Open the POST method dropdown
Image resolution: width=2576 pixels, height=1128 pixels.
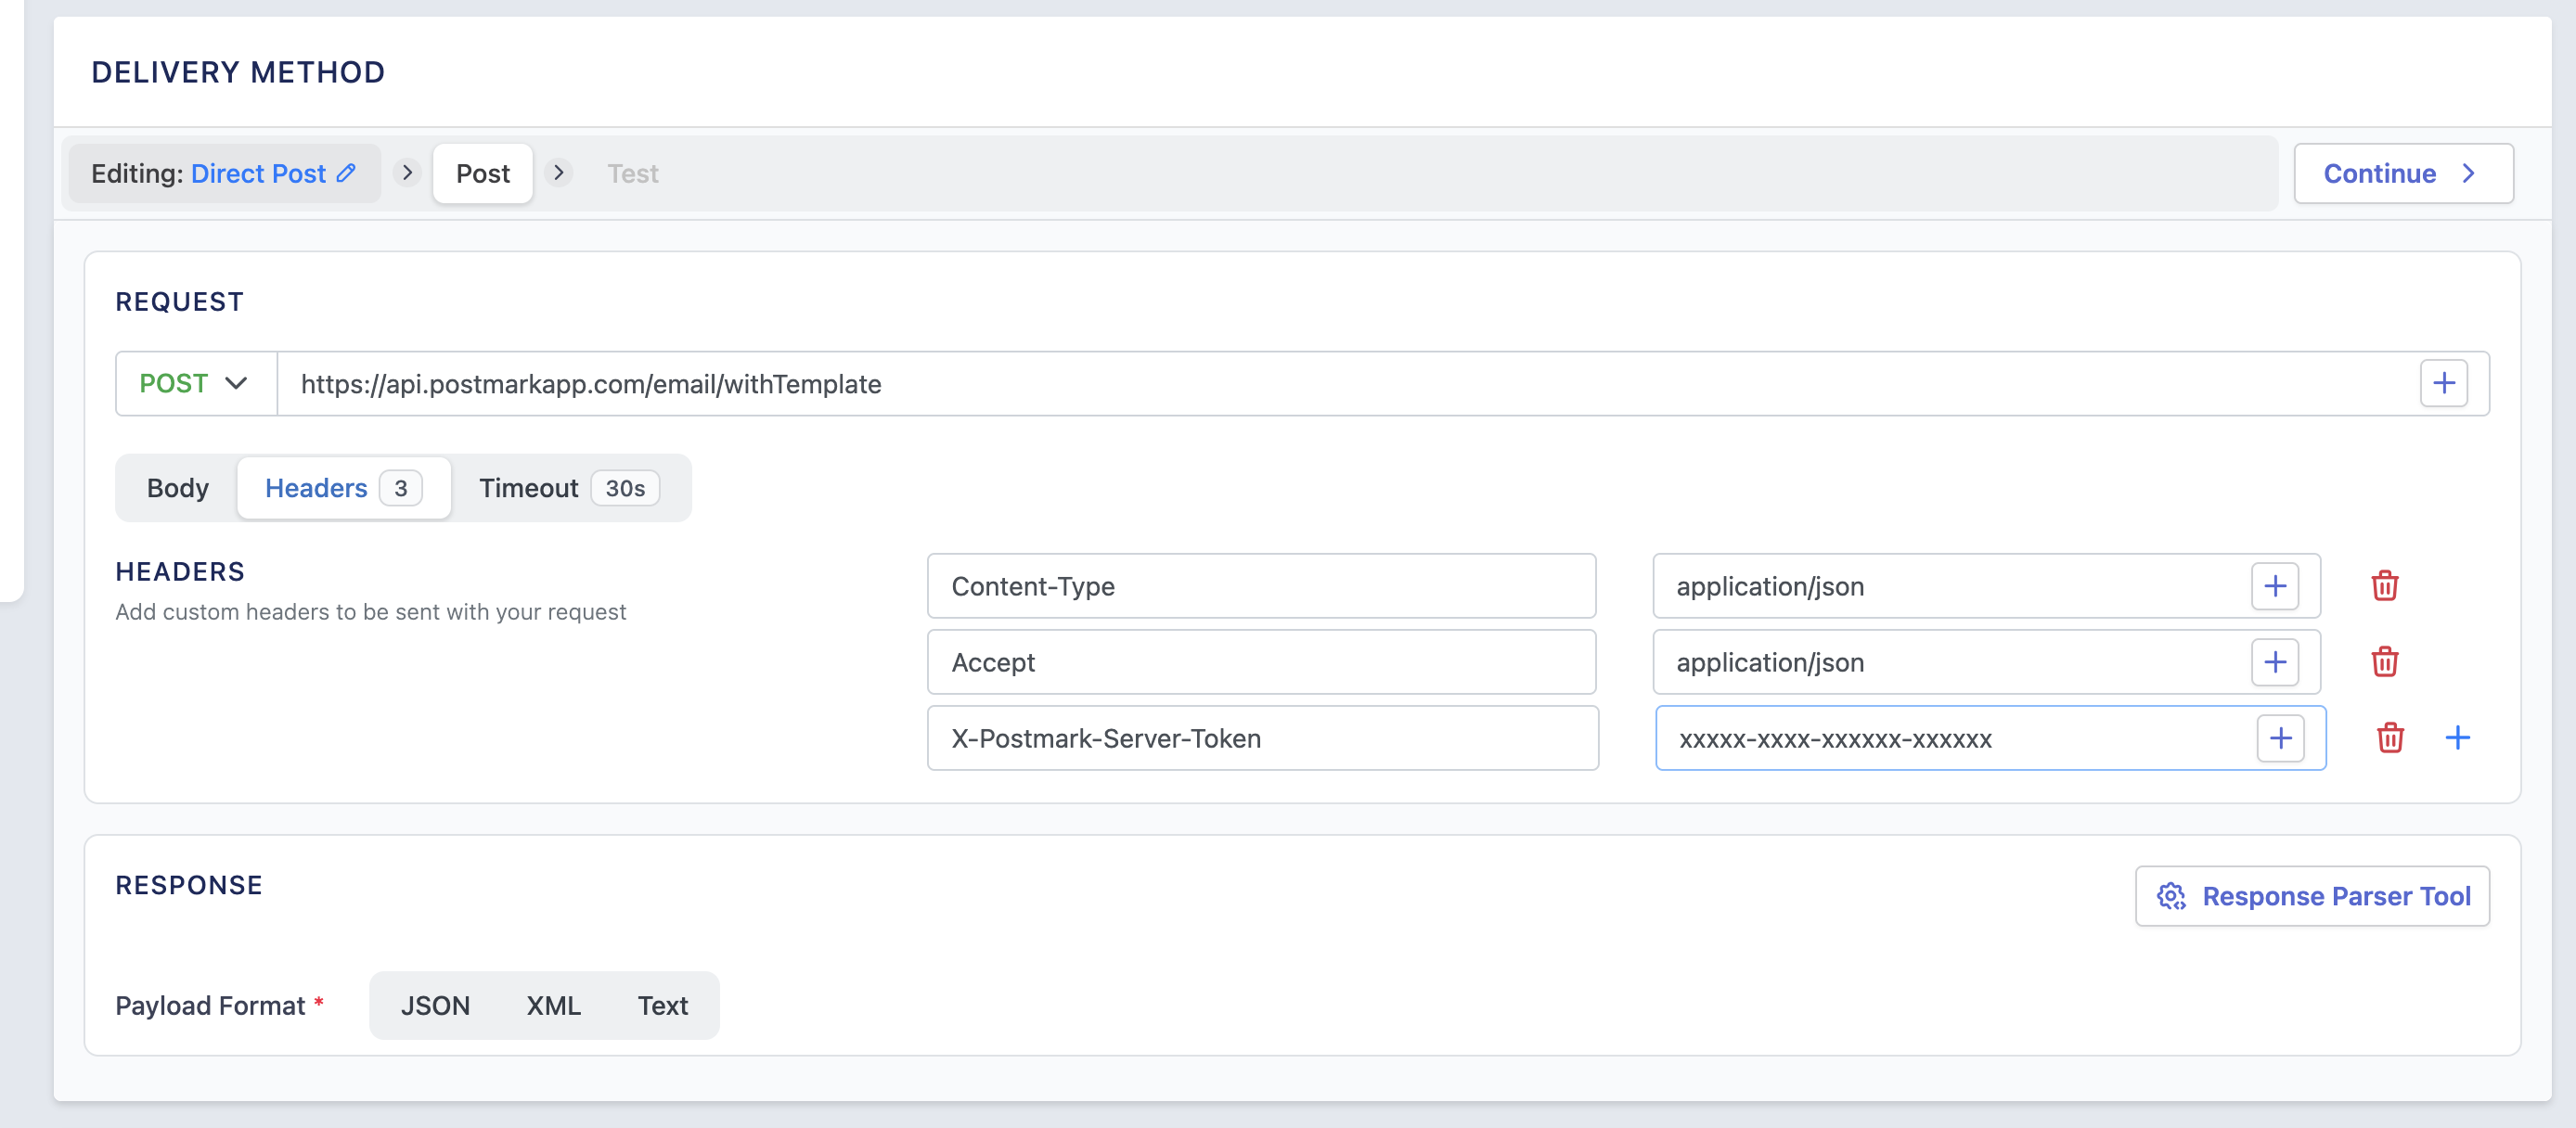[195, 383]
